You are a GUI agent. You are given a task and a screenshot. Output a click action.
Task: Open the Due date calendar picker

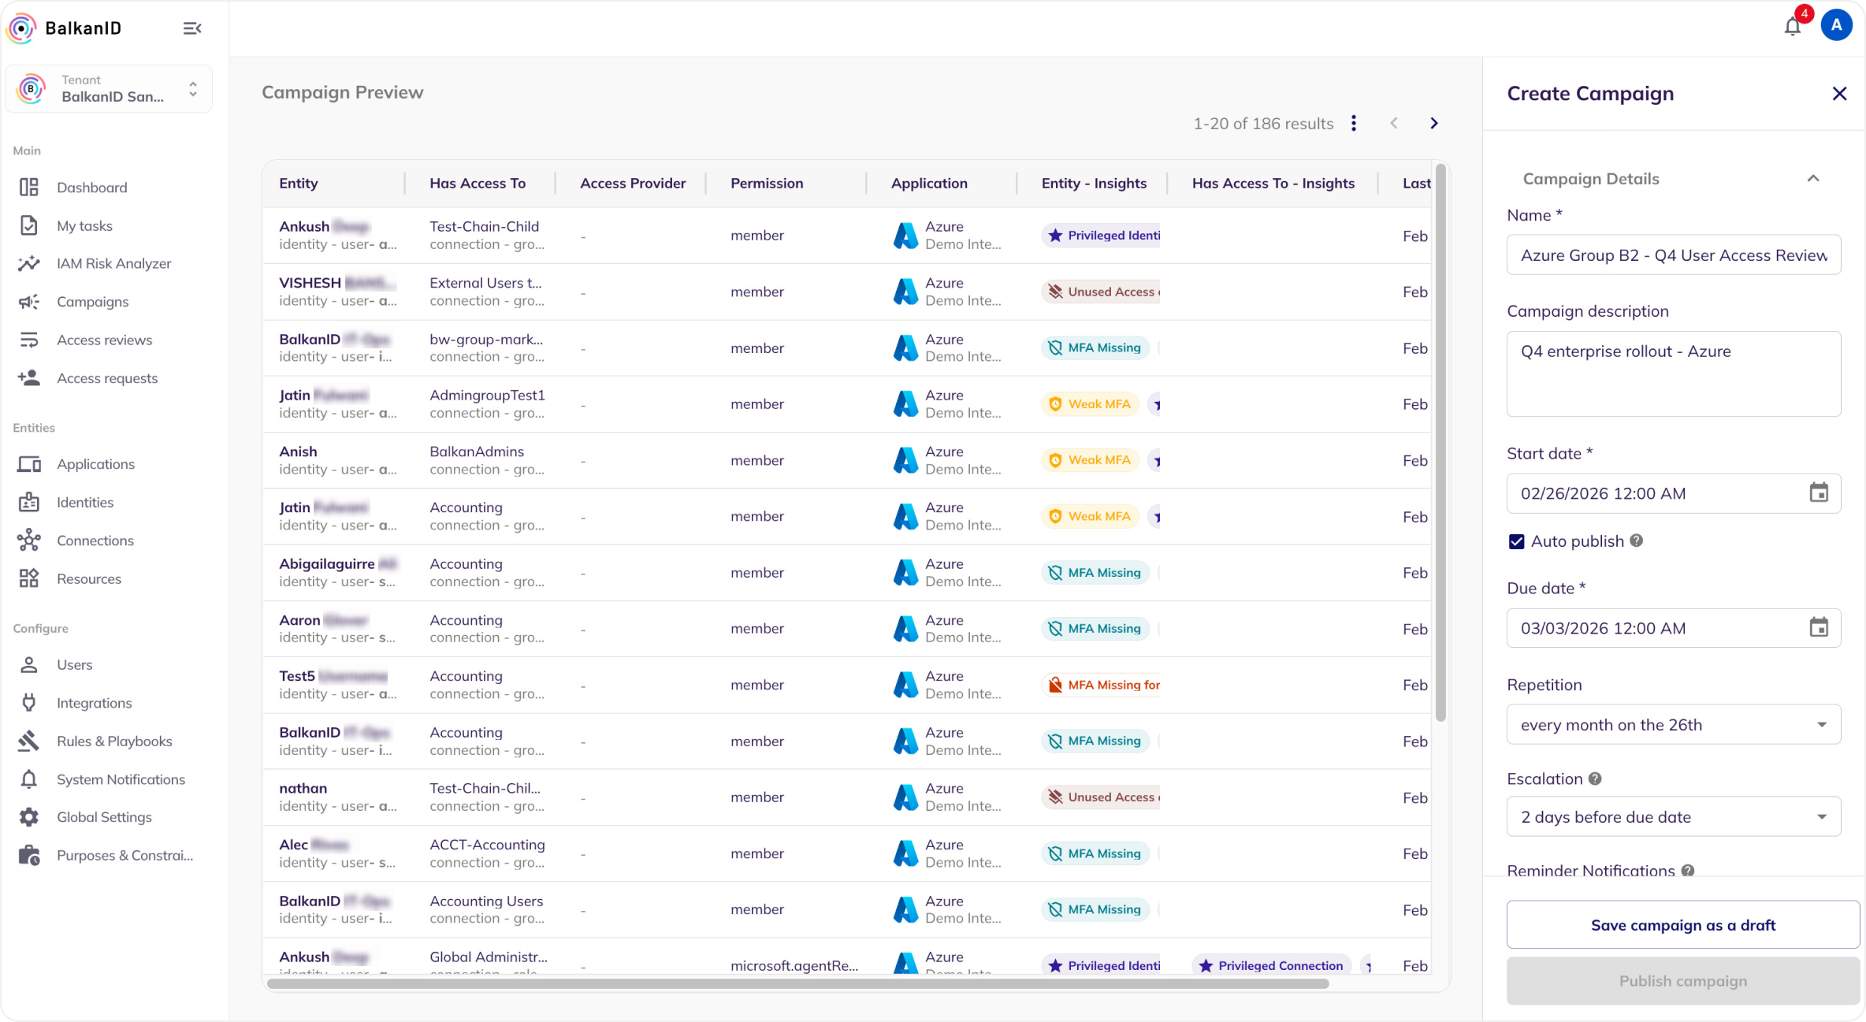click(1818, 628)
